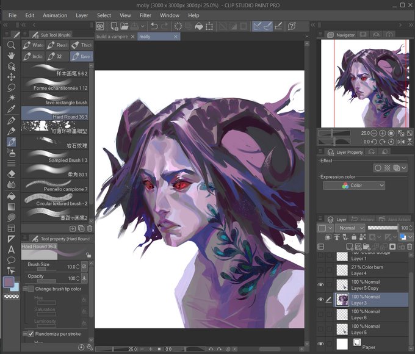
Task: Open save dropdown arrow in command bar
Action: click(x=142, y=26)
